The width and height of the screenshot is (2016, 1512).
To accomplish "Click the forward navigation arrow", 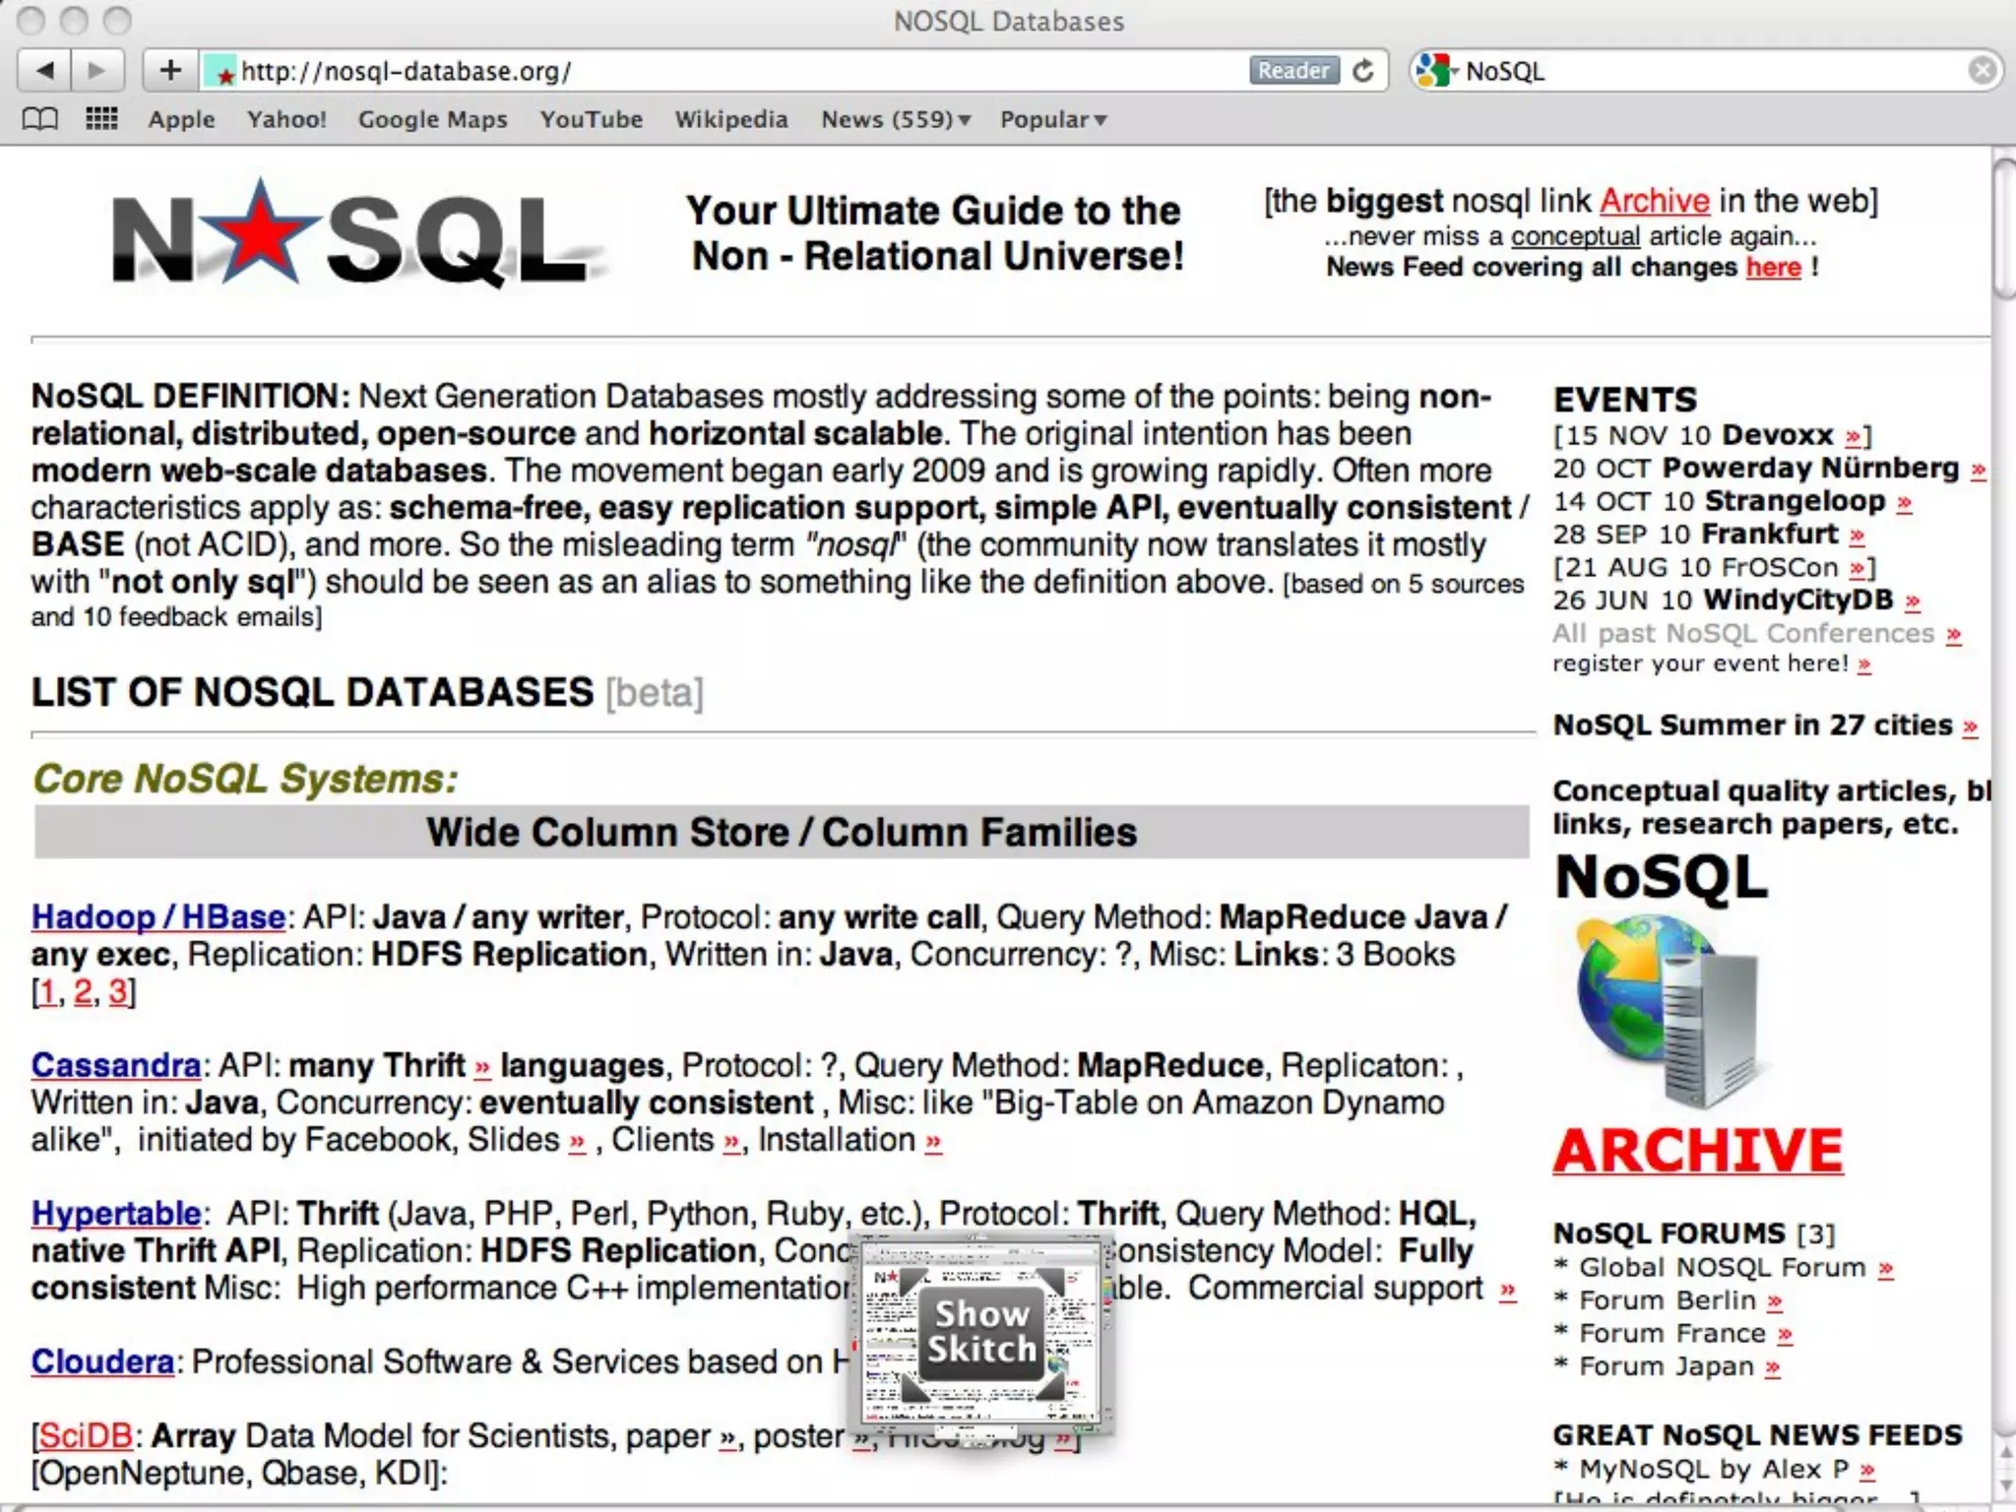I will tap(96, 71).
